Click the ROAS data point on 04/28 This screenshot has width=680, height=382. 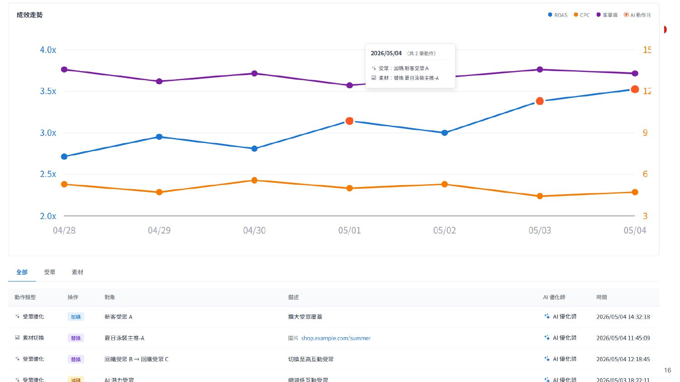(64, 157)
